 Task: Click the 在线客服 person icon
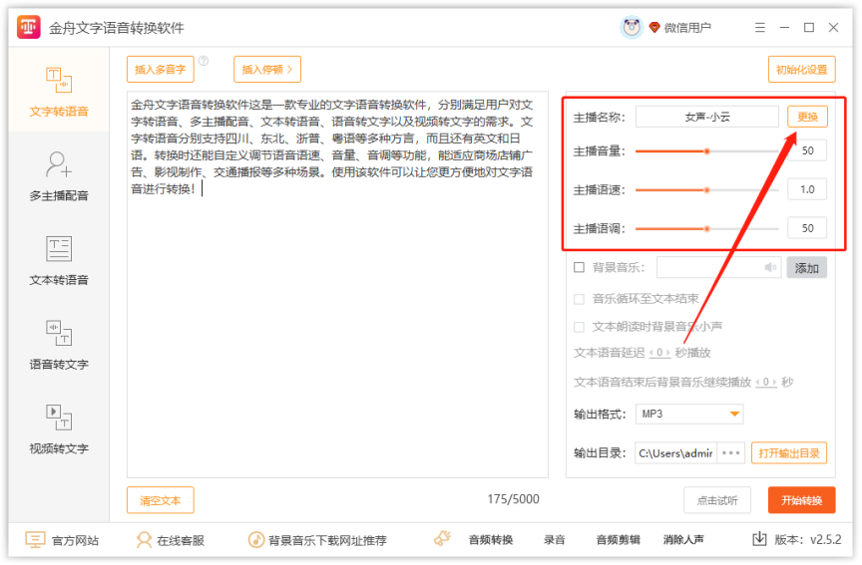coord(144,540)
